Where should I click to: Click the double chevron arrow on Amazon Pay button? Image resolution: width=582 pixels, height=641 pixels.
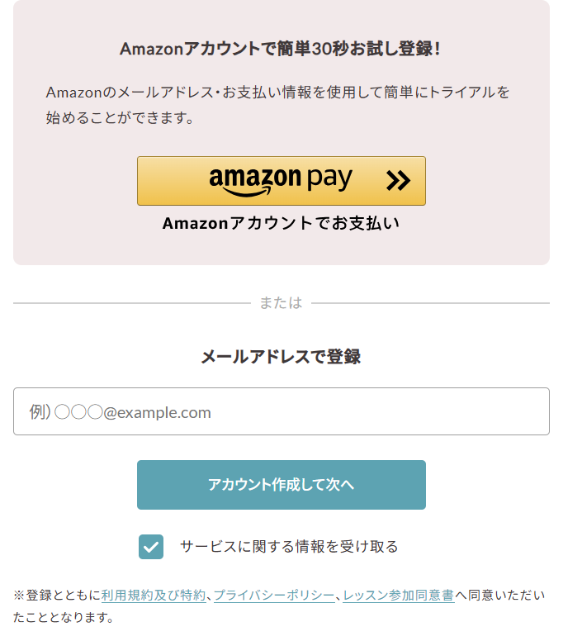tap(398, 181)
